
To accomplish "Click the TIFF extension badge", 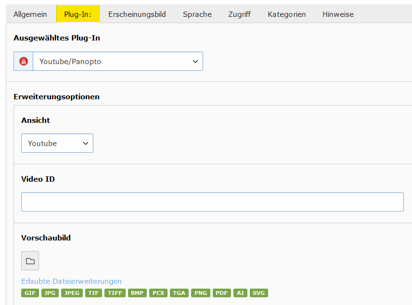I will [x=115, y=293].
